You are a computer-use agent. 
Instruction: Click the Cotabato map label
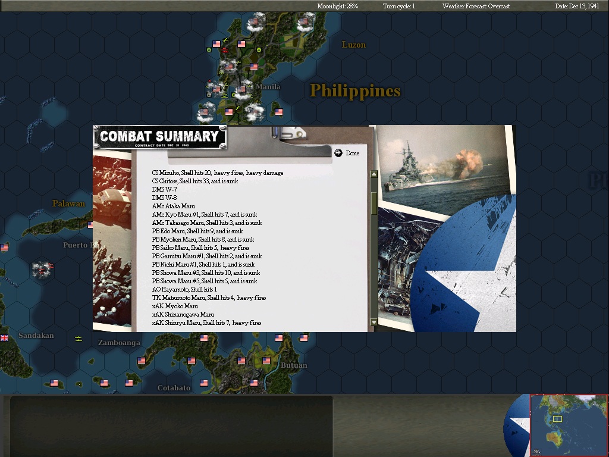174,388
